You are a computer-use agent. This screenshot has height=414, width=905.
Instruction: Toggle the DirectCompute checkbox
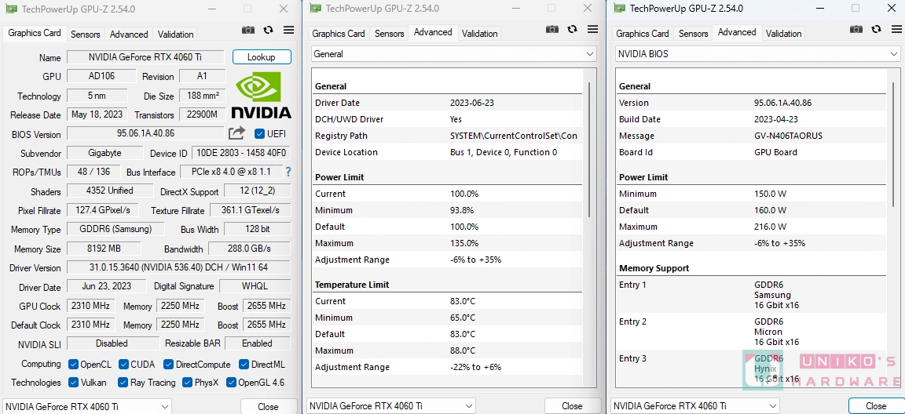(169, 365)
